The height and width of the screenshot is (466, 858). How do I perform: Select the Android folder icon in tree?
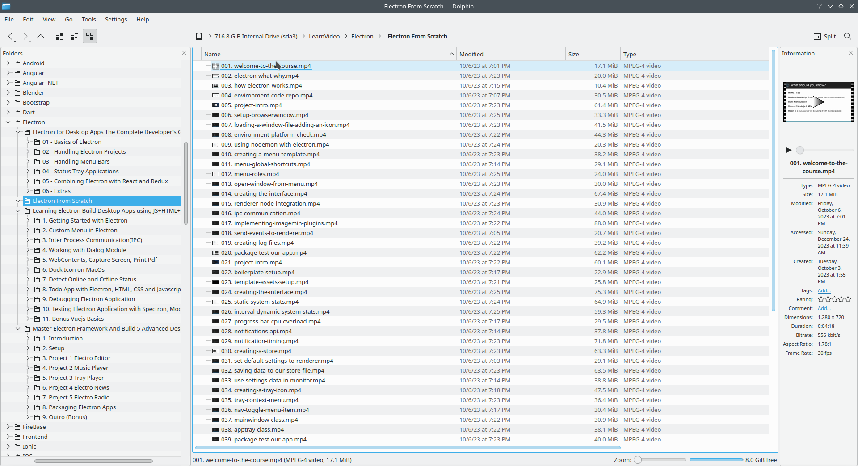point(18,63)
